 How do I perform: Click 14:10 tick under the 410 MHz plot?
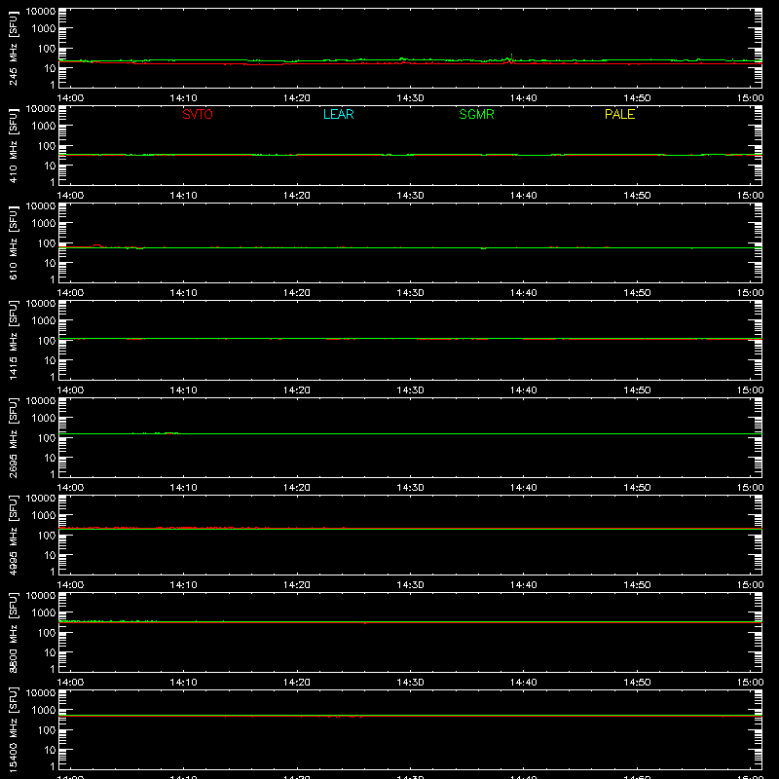click(184, 196)
